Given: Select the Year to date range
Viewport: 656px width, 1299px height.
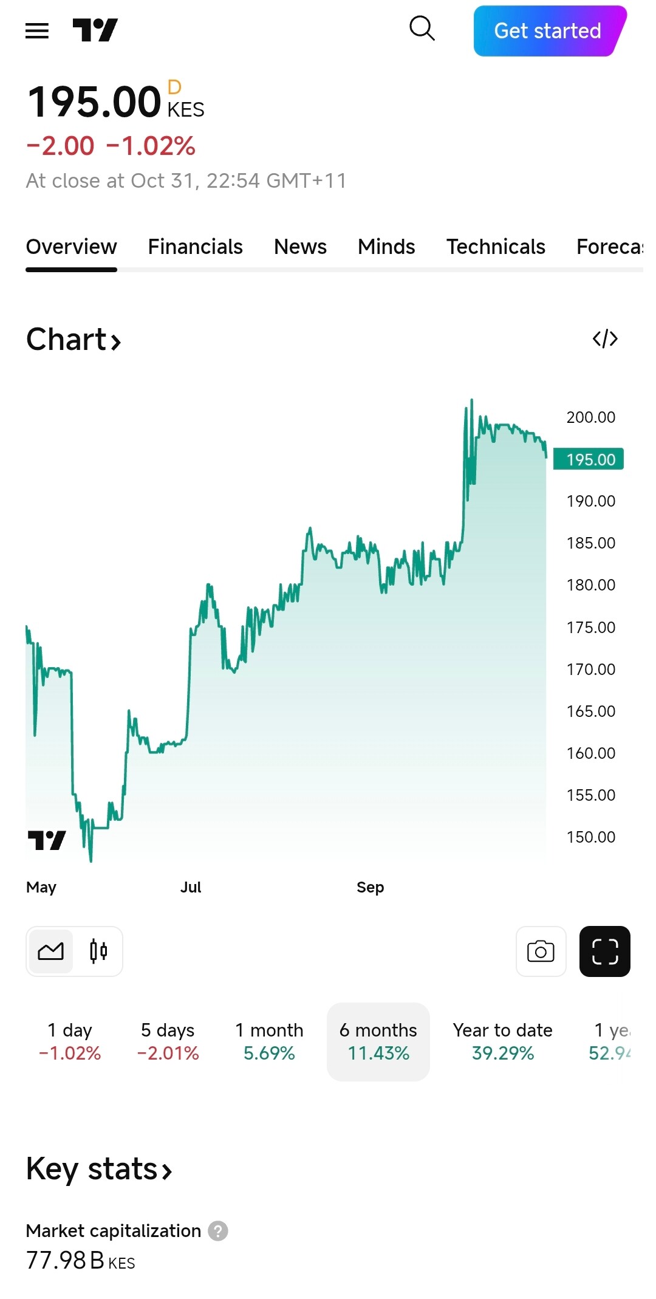Looking at the screenshot, I should click(x=502, y=1041).
